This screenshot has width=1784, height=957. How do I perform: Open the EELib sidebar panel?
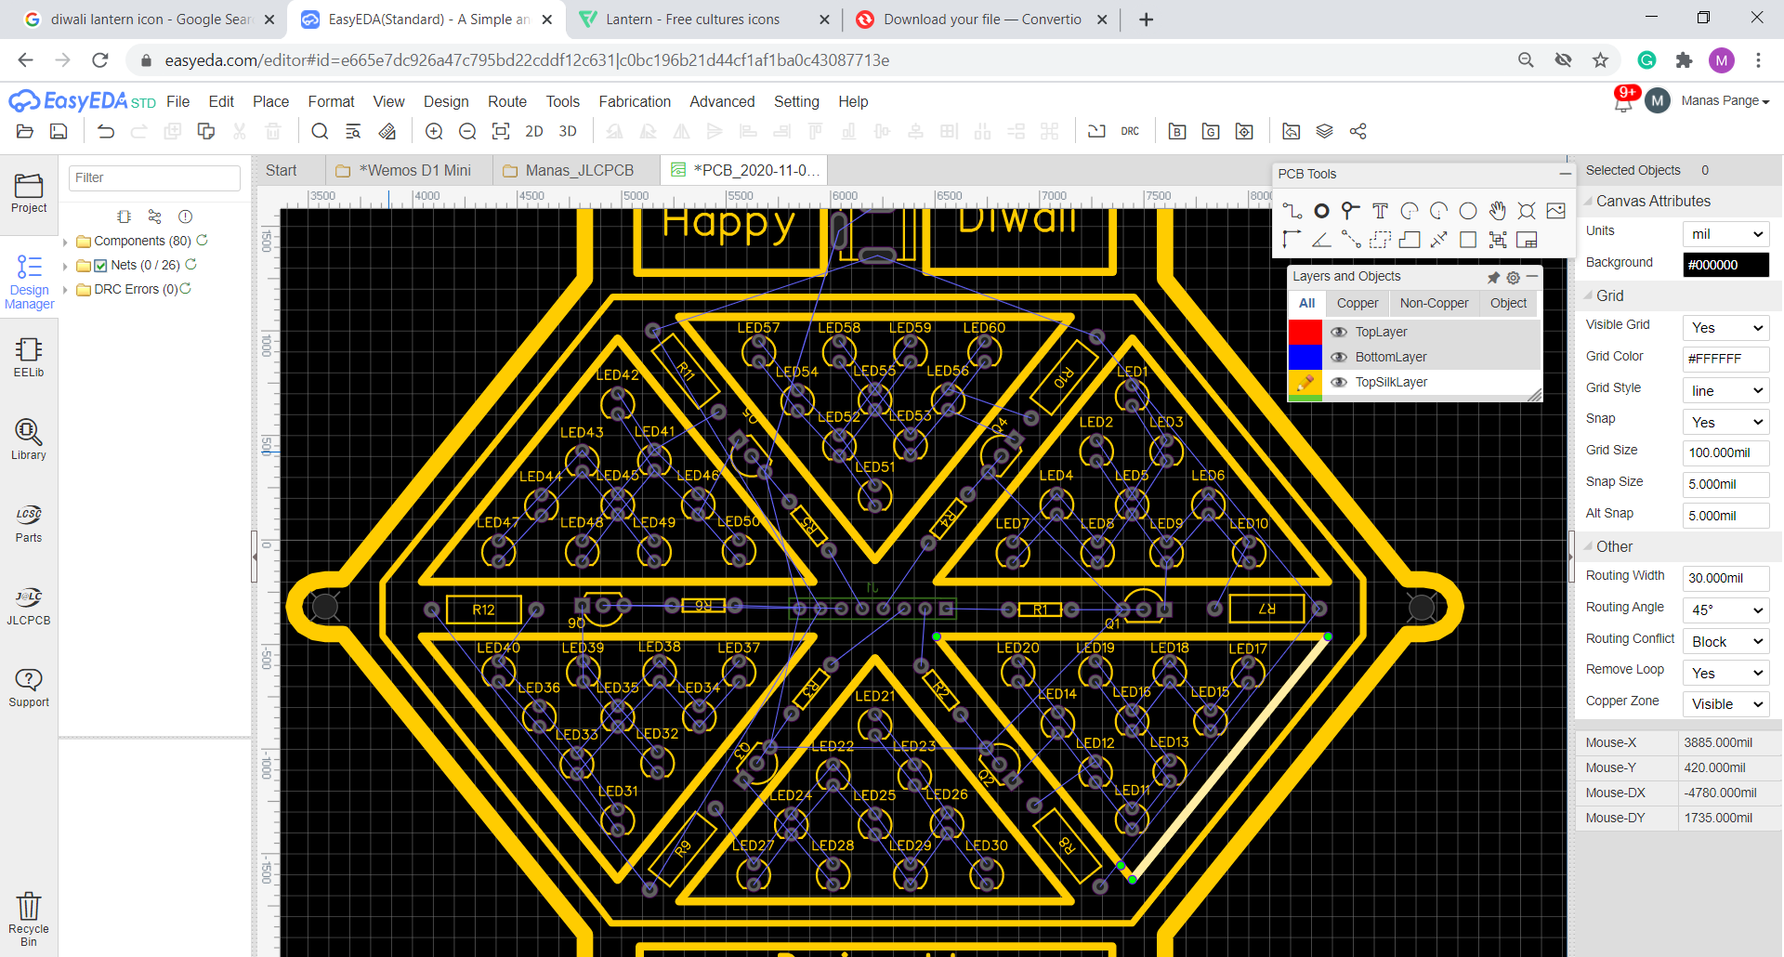pyautogui.click(x=29, y=357)
